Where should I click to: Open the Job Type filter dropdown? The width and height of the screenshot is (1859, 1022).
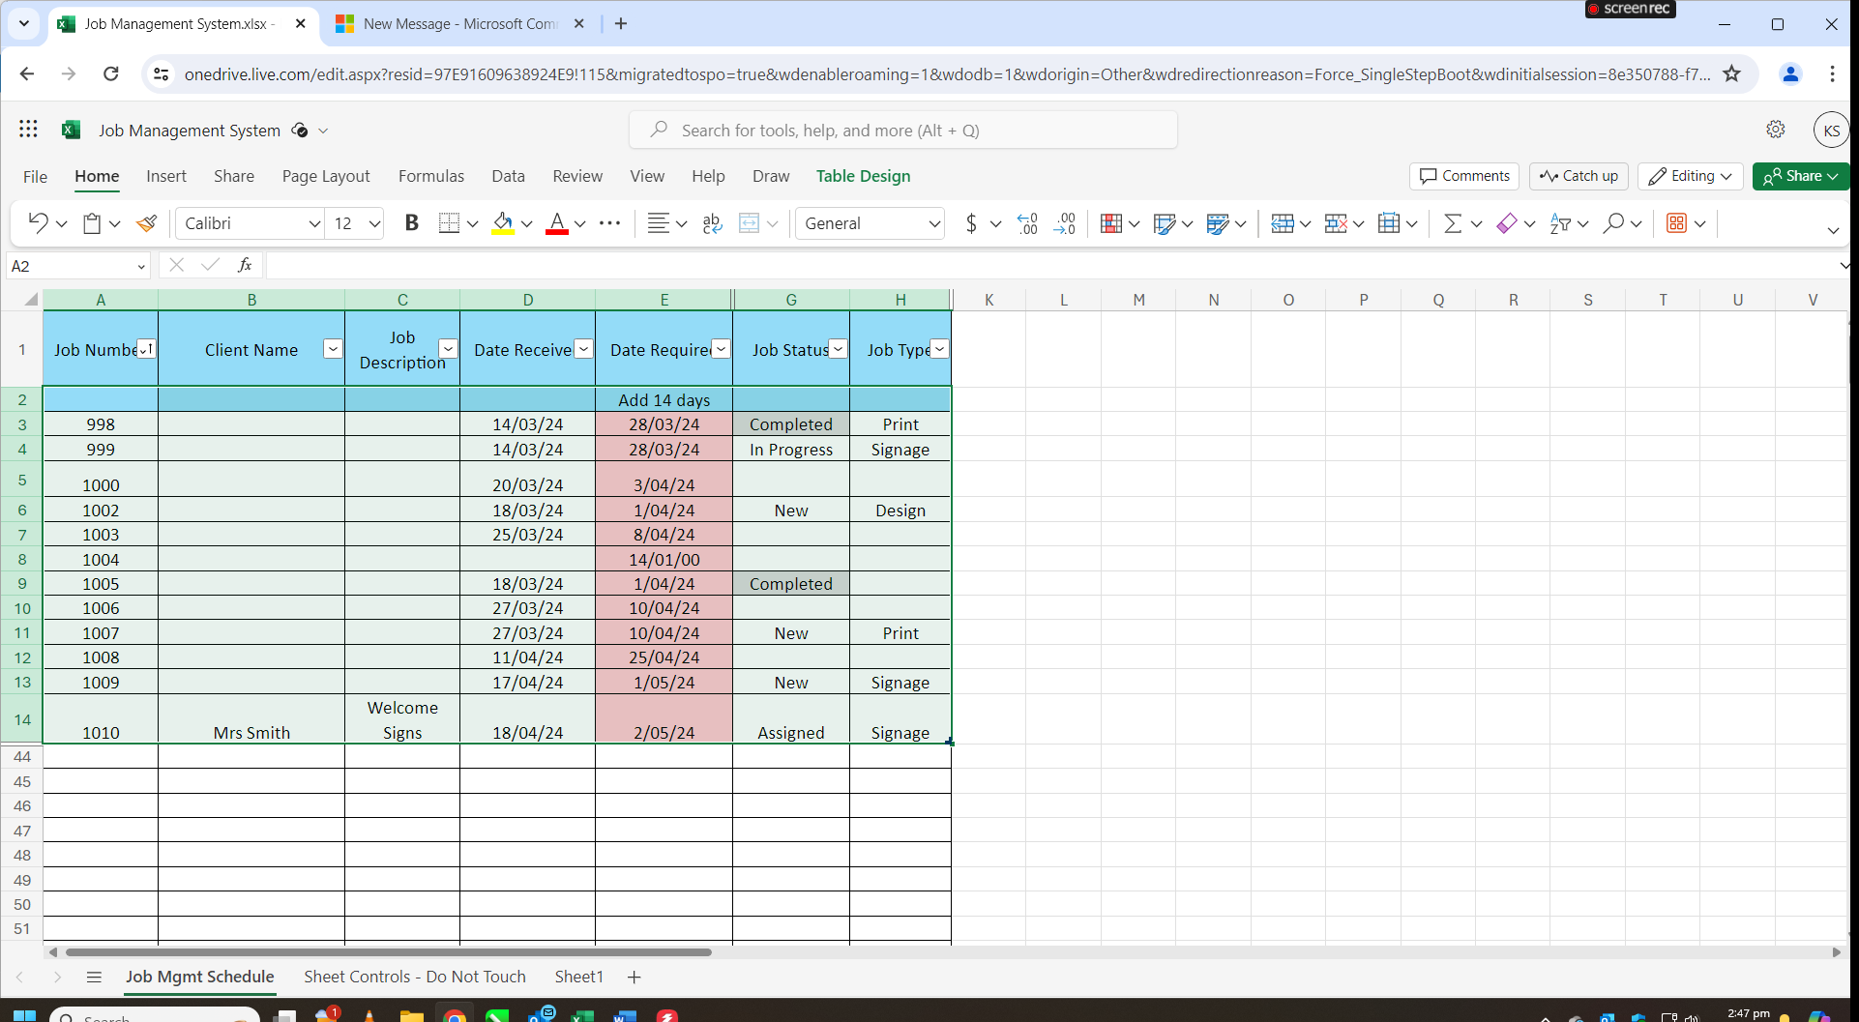tap(939, 349)
